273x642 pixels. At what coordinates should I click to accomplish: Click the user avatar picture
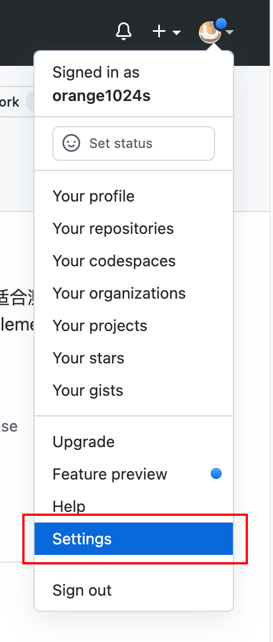click(209, 32)
